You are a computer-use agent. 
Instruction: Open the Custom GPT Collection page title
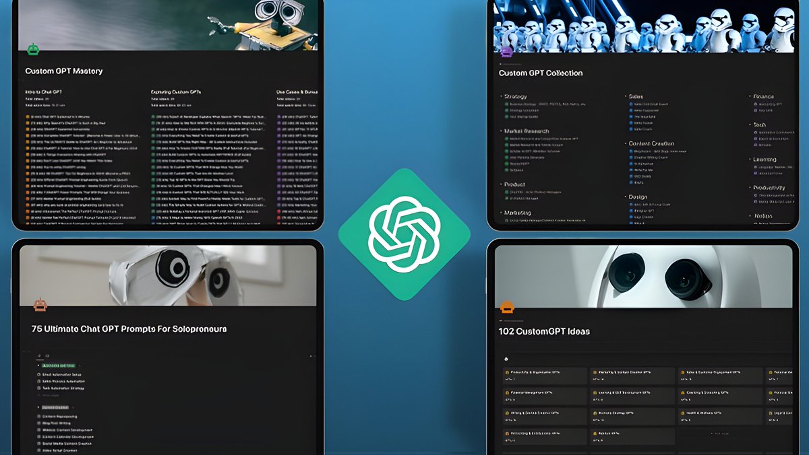pyautogui.click(x=541, y=73)
